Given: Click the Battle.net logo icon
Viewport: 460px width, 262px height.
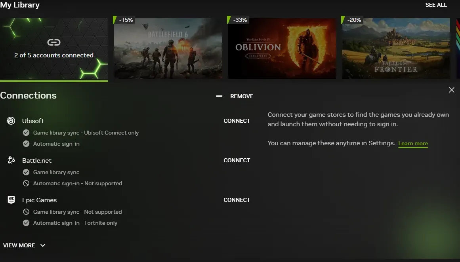Looking at the screenshot, I should click(x=11, y=160).
